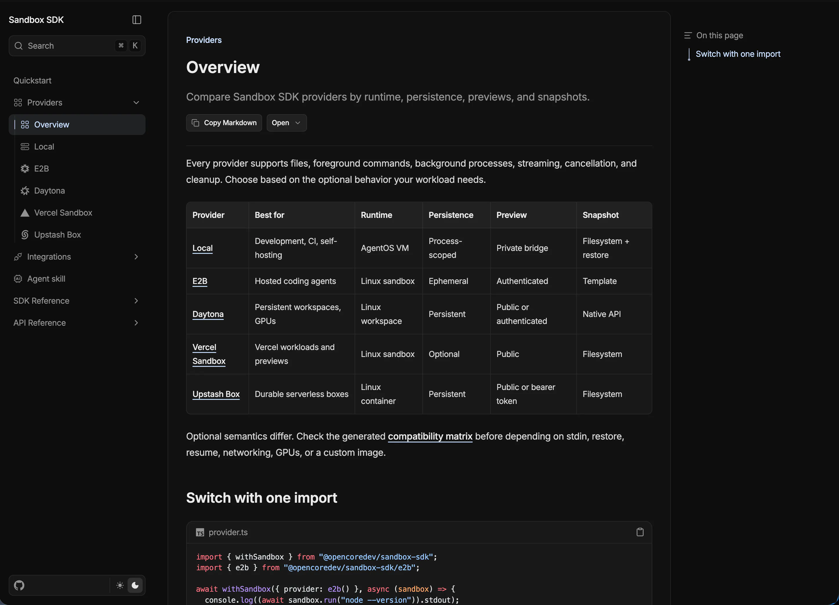Switch to light theme sun icon
The height and width of the screenshot is (605, 839).
point(120,585)
